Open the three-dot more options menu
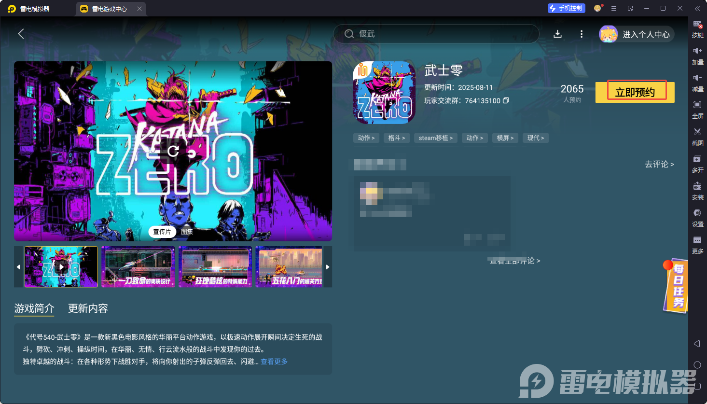 tap(582, 34)
